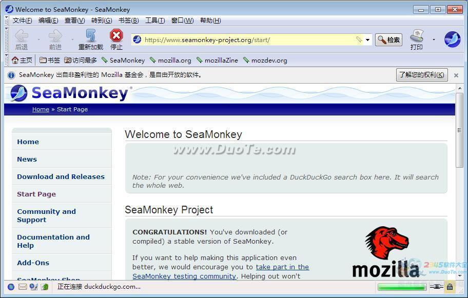Click the Navigator globe icon in status bar

11,287
